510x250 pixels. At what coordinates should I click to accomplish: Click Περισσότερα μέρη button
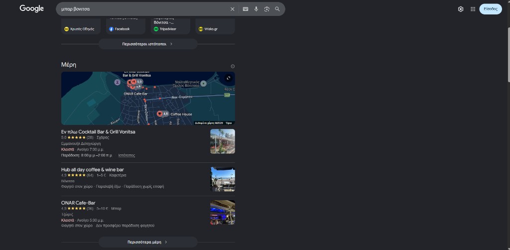tap(148, 242)
